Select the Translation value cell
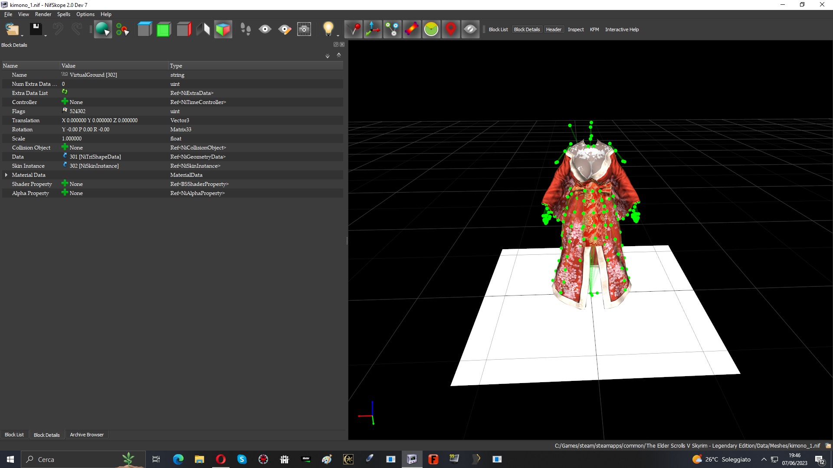 click(114, 120)
